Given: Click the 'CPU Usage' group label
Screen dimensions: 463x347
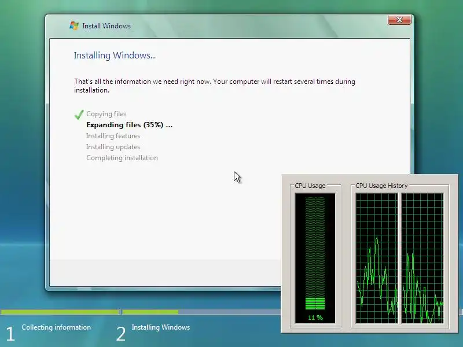Looking at the screenshot, I should tap(310, 186).
